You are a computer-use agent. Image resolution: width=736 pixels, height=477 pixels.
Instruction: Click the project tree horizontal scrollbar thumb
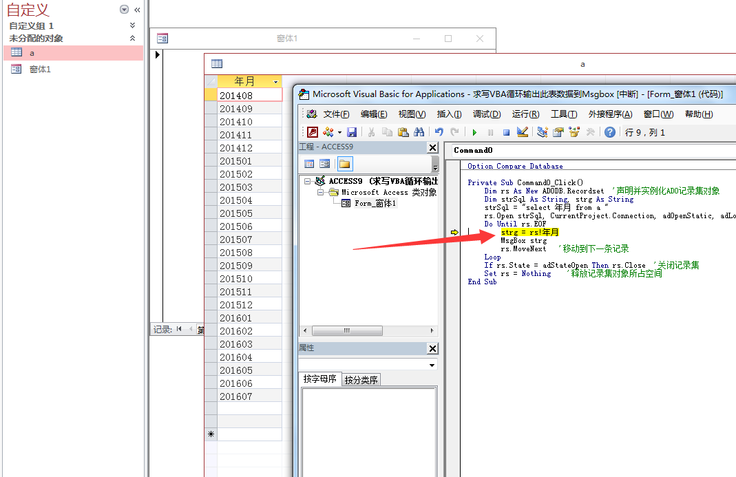click(x=347, y=330)
